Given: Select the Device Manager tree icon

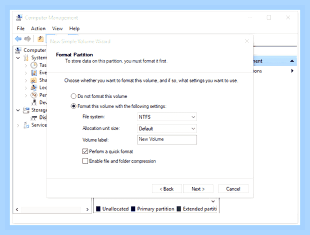Looking at the screenshot, I should 34,102.
